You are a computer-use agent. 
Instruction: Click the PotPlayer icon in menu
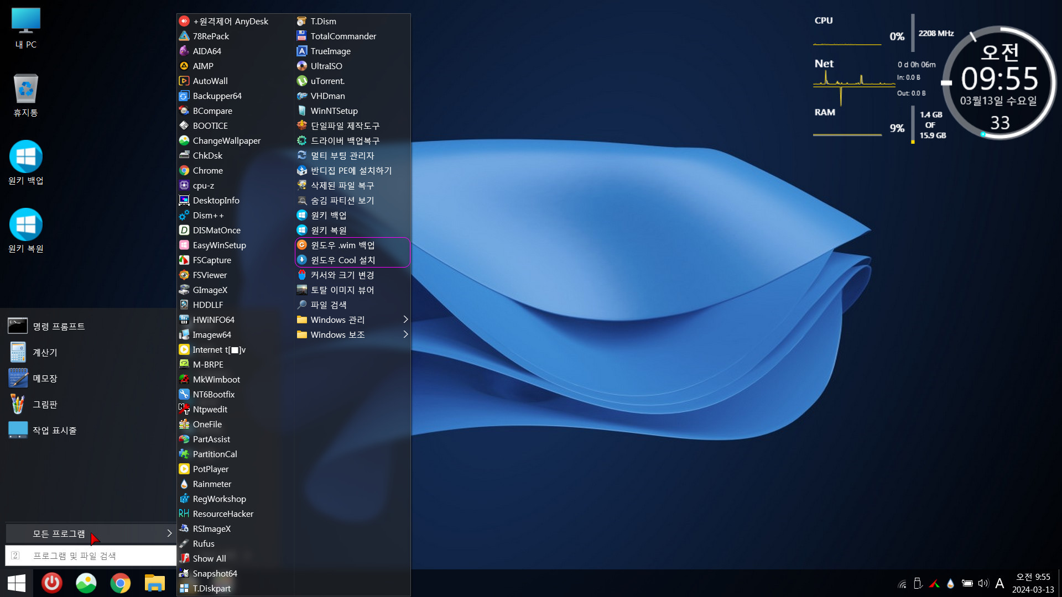tap(184, 469)
